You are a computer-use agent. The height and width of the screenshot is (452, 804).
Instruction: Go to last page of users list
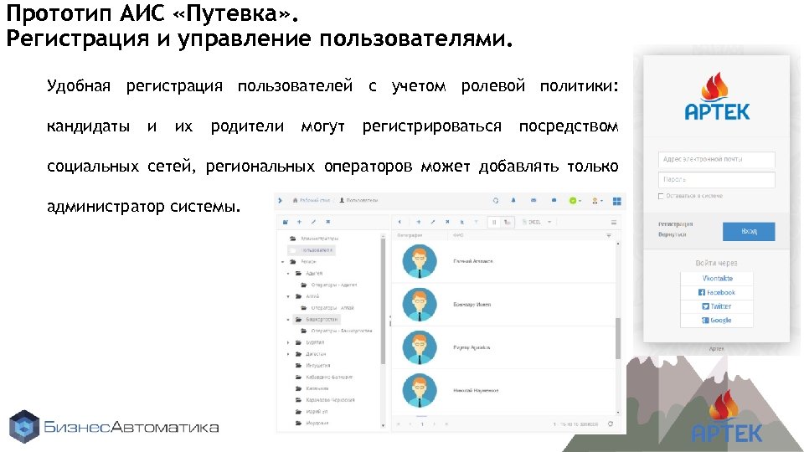(x=446, y=424)
